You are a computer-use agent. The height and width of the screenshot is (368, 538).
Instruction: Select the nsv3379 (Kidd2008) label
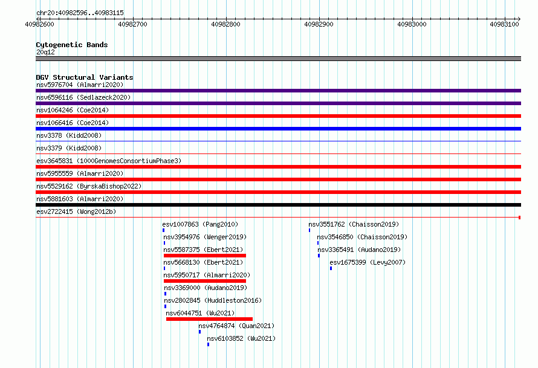tap(69, 148)
